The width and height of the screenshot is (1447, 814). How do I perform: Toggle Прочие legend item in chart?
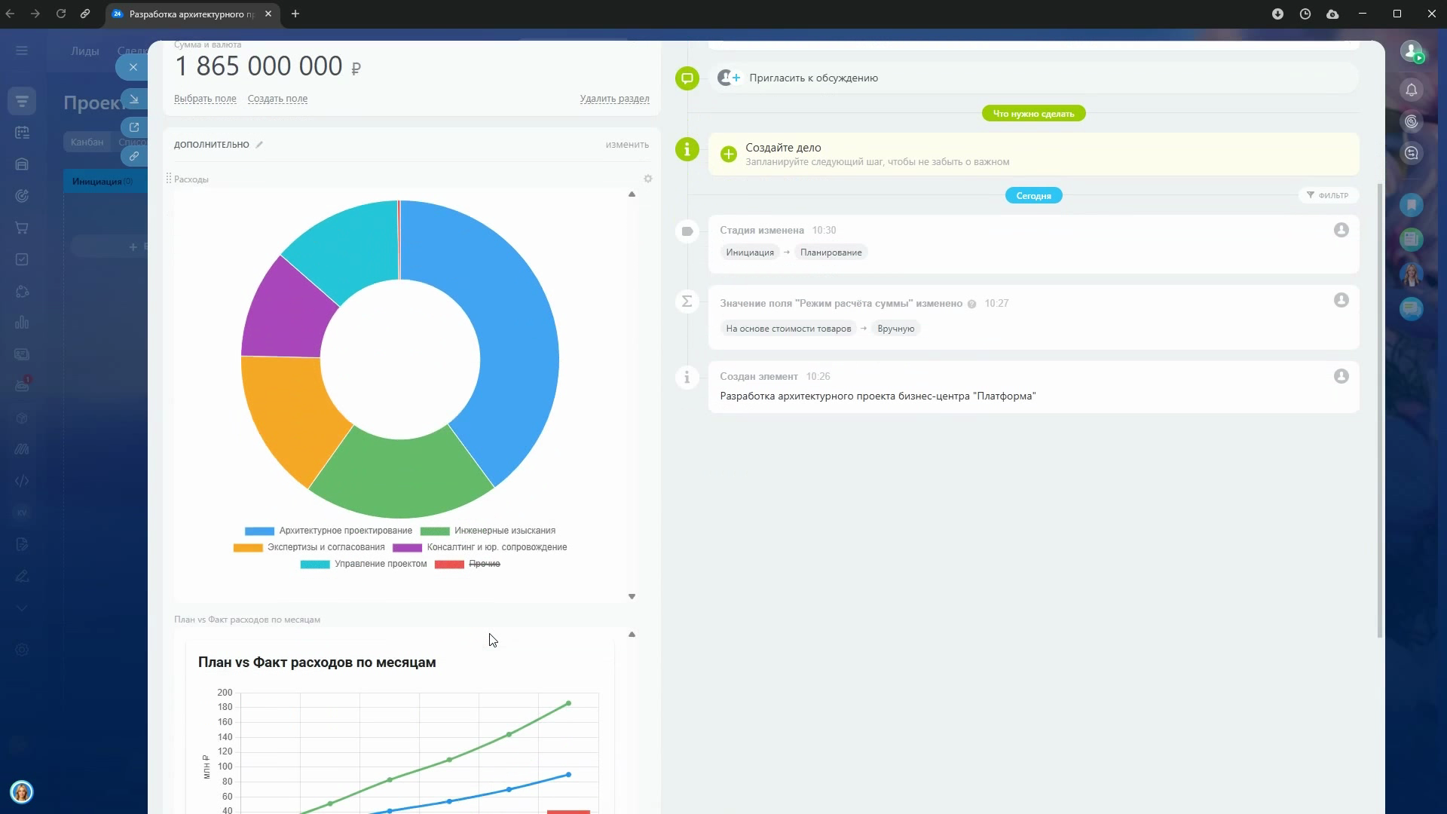tap(484, 565)
